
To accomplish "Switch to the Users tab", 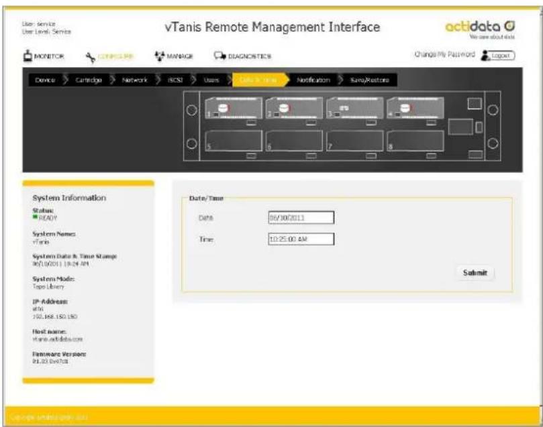I will point(211,80).
